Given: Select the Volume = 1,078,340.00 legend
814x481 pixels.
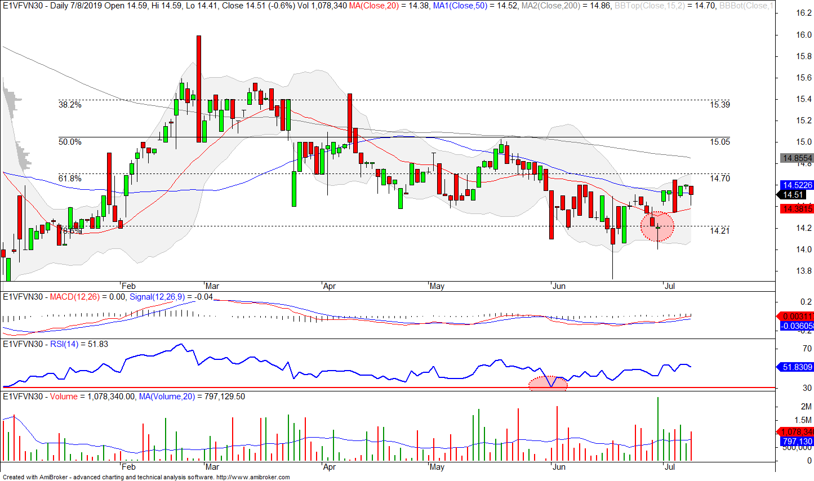Looking at the screenshot, I should pyautogui.click(x=92, y=397).
